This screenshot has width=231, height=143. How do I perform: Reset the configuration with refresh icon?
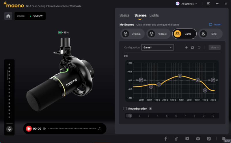(199, 47)
